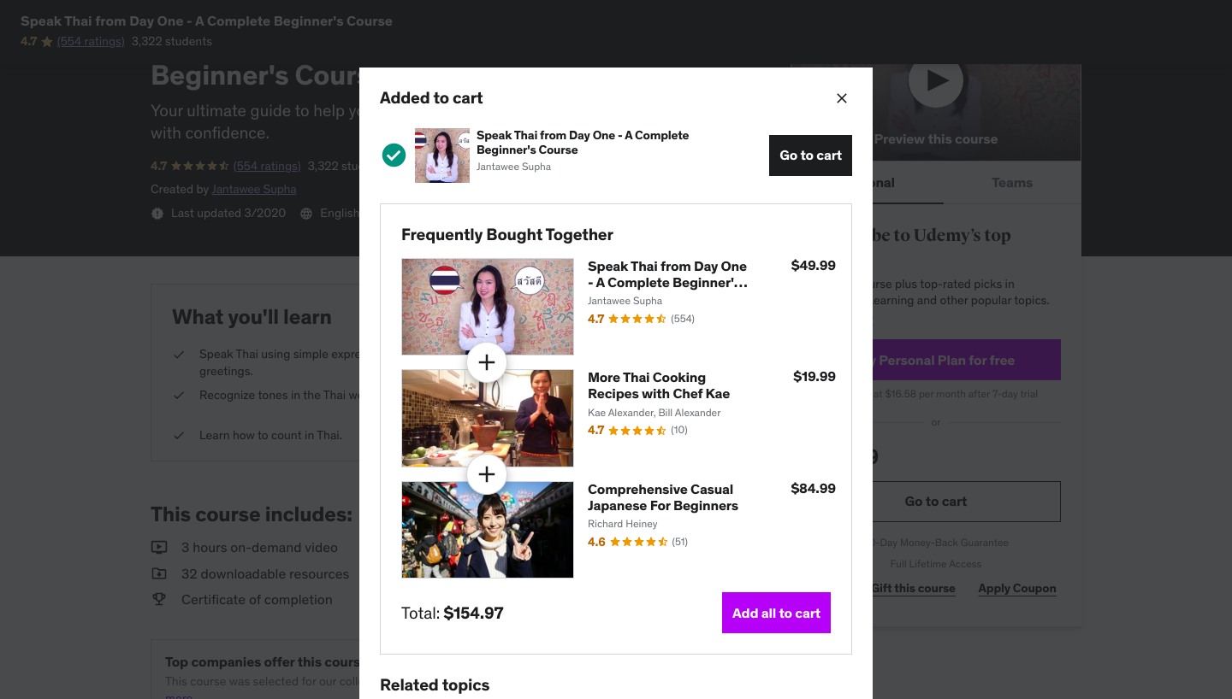Open More Thai Cooking Recipes course thumbnail
The image size is (1232, 699).
click(x=488, y=418)
